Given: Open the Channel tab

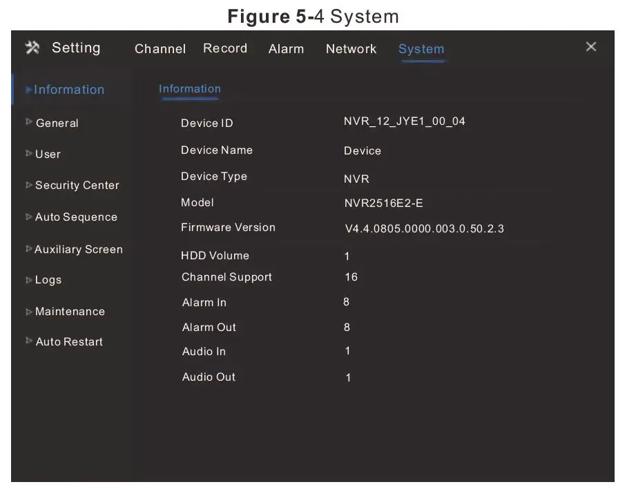Looking at the screenshot, I should [160, 49].
